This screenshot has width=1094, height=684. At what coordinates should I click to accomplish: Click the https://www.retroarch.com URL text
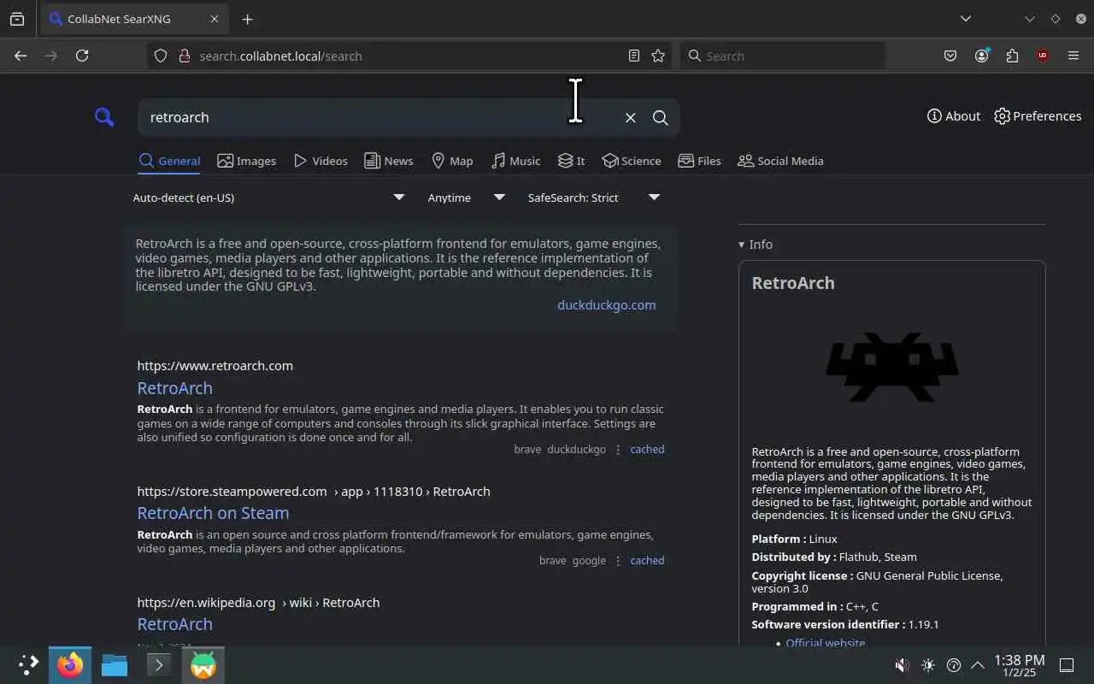tap(215, 365)
